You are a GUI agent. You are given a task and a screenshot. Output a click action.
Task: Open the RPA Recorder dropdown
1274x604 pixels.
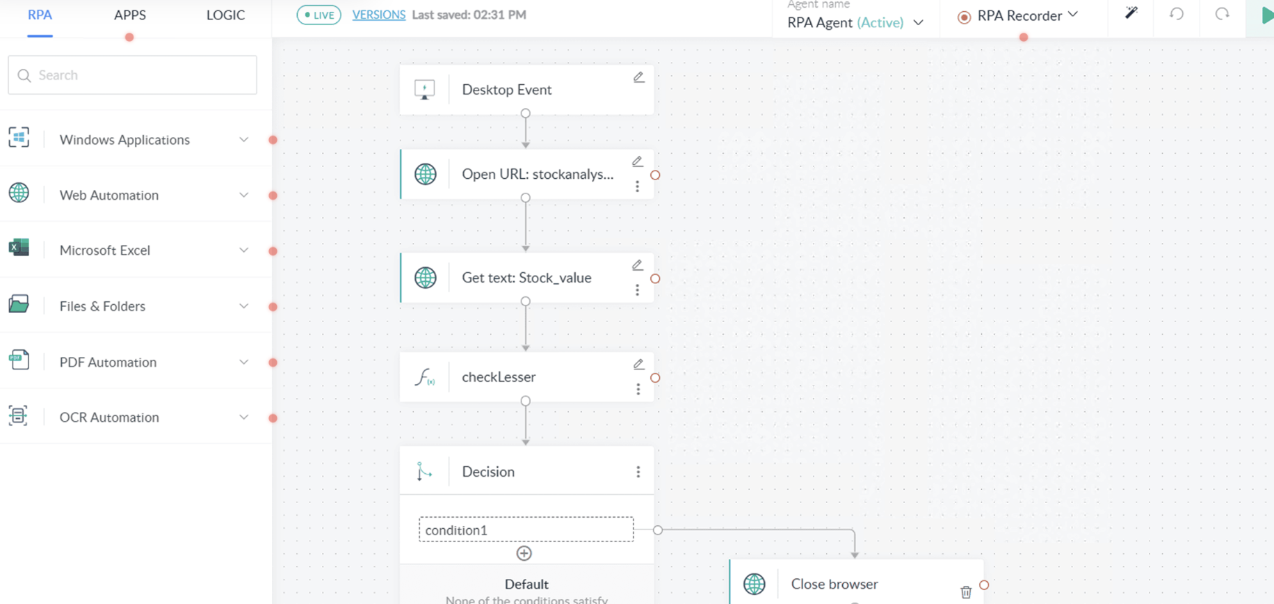point(1073,15)
